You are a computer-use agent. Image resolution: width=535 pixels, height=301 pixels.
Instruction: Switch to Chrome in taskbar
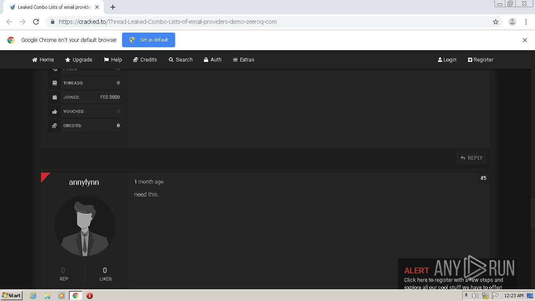click(75, 296)
